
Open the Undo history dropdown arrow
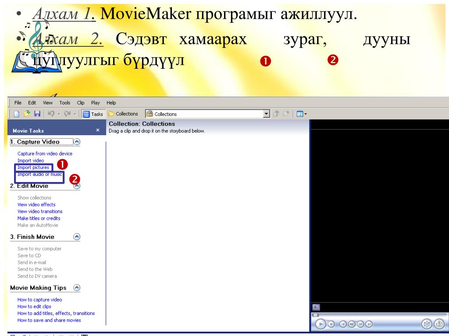[59, 114]
